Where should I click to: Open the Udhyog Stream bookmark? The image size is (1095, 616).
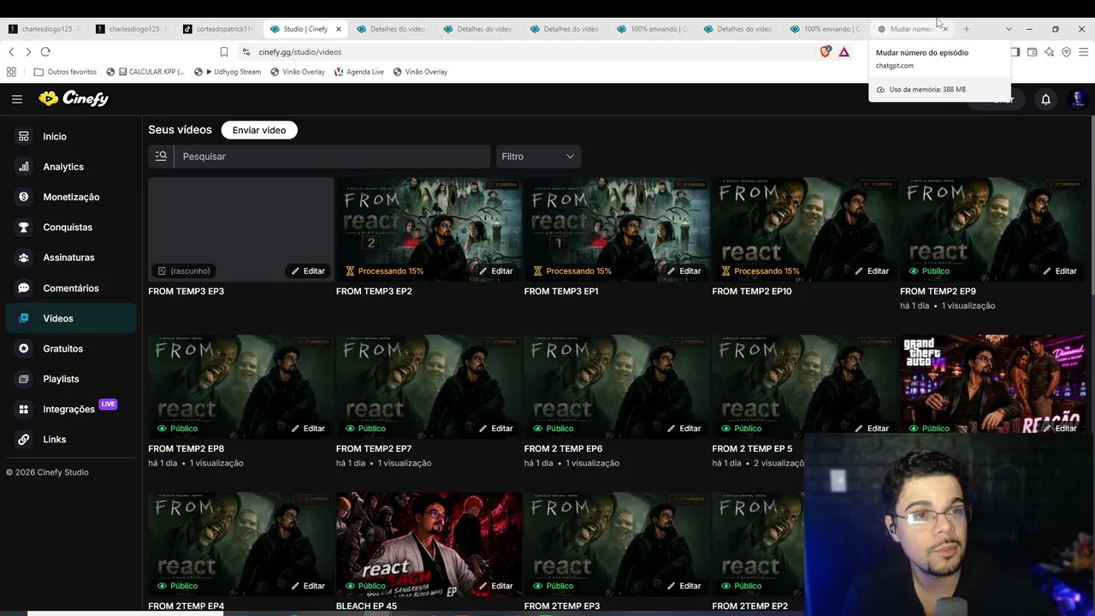coord(228,72)
